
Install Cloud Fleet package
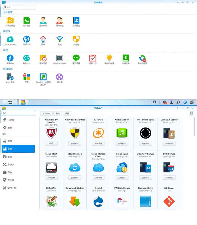point(51,178)
